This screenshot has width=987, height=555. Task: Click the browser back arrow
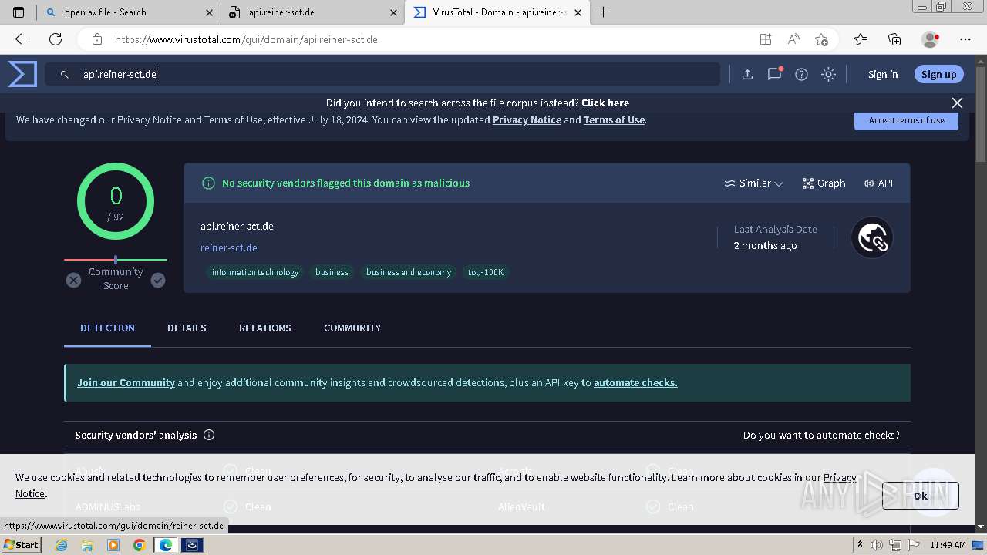pos(22,39)
